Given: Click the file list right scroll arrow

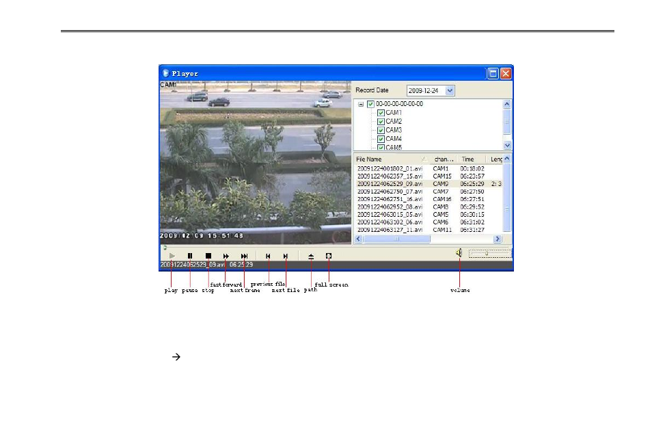Looking at the screenshot, I should (498, 239).
